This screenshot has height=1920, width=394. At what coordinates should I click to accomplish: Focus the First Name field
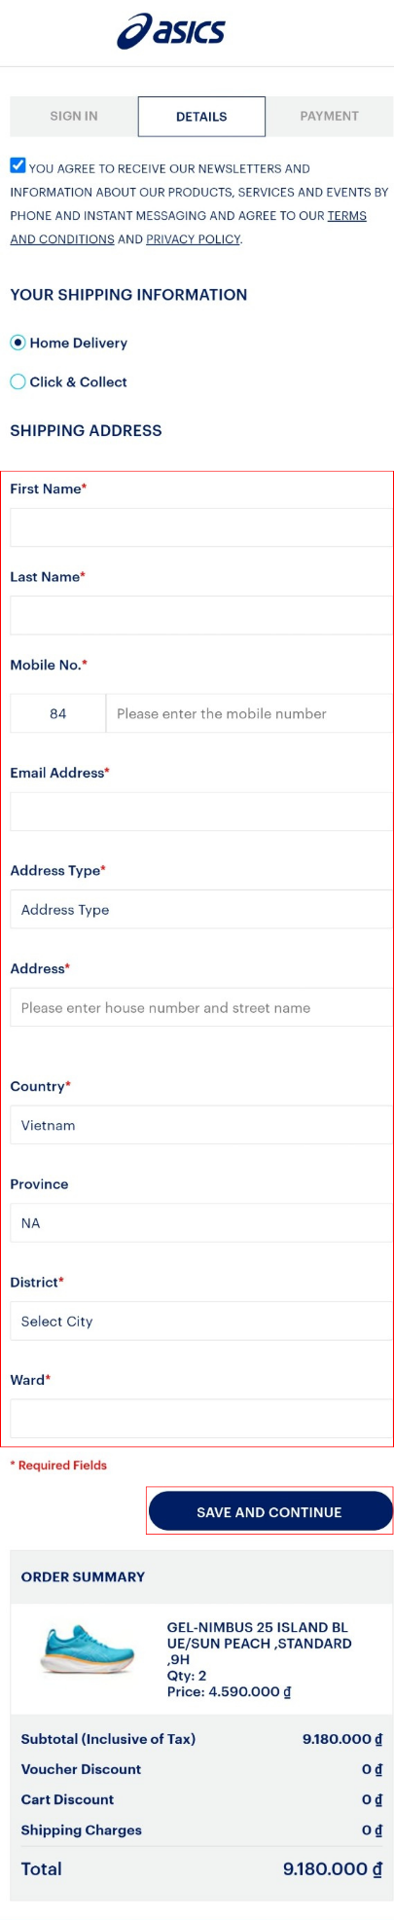(201, 527)
